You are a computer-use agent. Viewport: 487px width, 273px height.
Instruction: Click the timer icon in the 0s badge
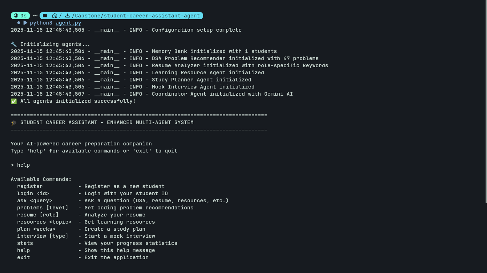coord(16,16)
